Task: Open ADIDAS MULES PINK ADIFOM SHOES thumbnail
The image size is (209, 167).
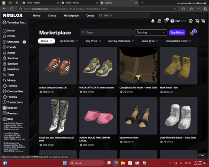Action: (x=98, y=116)
